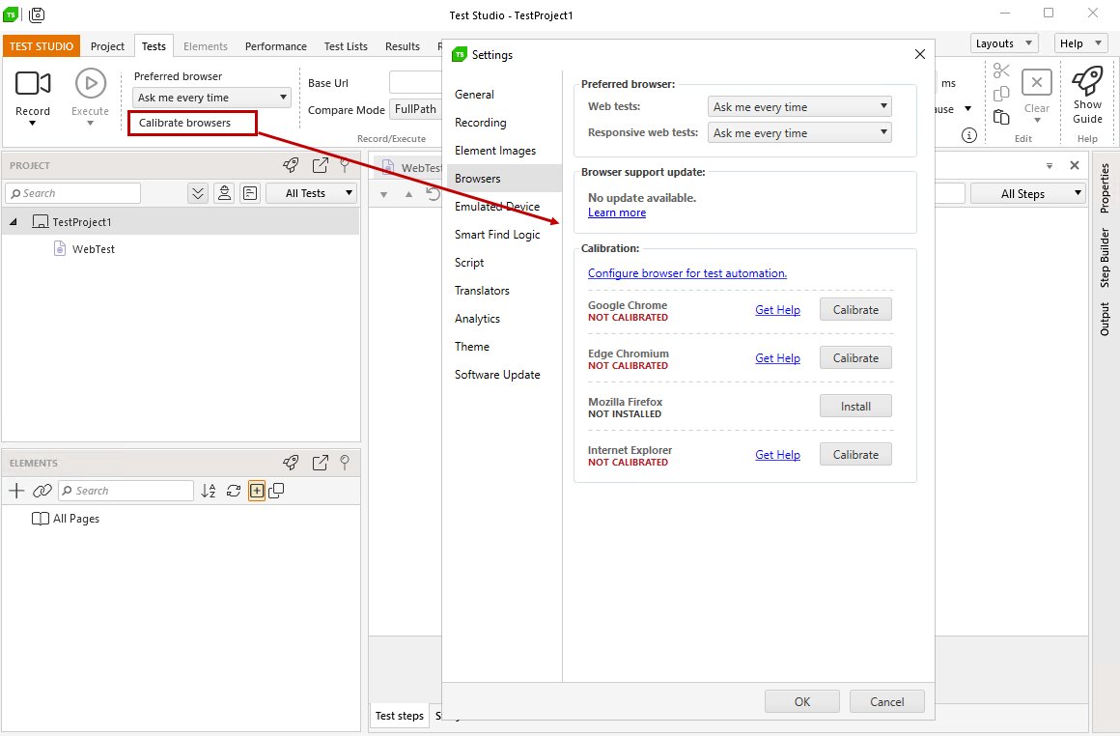Open the Responsive web tests dropdown
The width and height of the screenshot is (1120, 736).
pos(799,133)
